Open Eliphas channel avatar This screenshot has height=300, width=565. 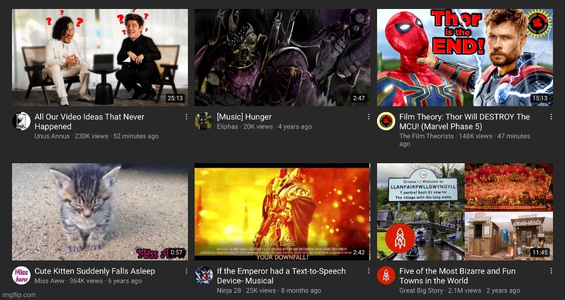point(204,121)
